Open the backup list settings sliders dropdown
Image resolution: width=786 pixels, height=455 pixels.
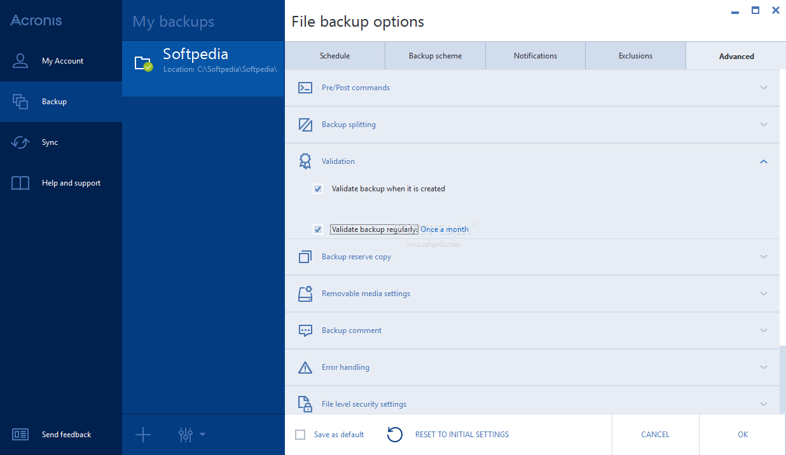click(x=191, y=435)
